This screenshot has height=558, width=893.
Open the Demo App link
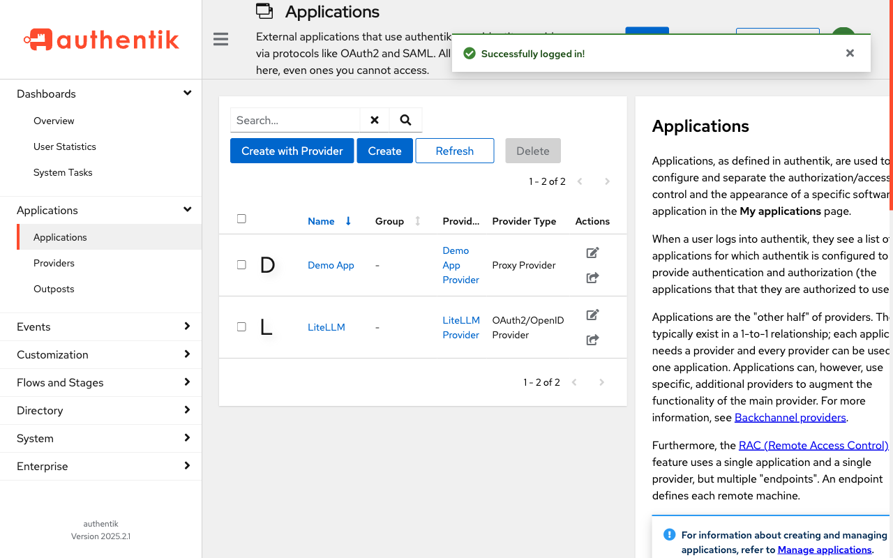[x=331, y=265]
